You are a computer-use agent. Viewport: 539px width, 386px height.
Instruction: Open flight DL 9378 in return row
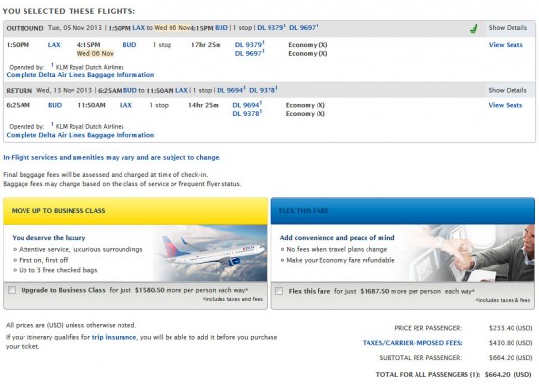(247, 113)
